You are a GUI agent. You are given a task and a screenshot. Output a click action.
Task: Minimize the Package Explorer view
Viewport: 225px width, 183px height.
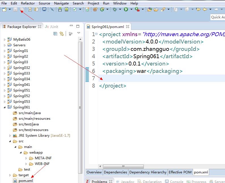(71, 26)
